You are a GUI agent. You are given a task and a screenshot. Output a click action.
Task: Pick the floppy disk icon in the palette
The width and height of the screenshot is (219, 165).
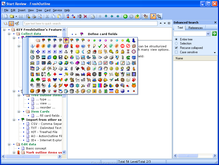[61, 57]
